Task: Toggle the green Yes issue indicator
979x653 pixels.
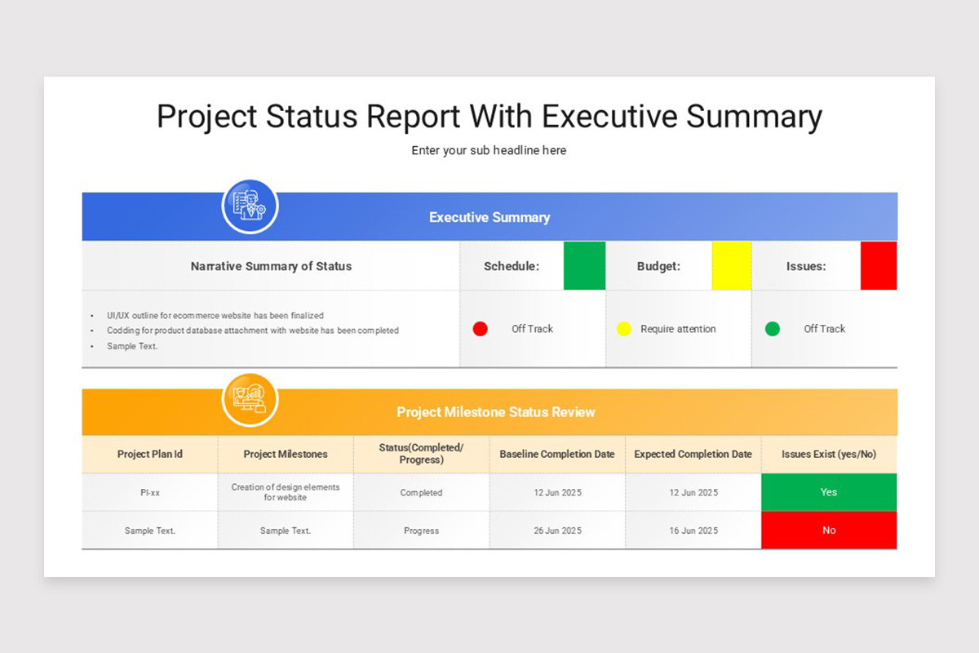Action: click(x=829, y=492)
